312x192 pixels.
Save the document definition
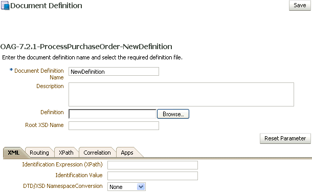tap(300, 6)
